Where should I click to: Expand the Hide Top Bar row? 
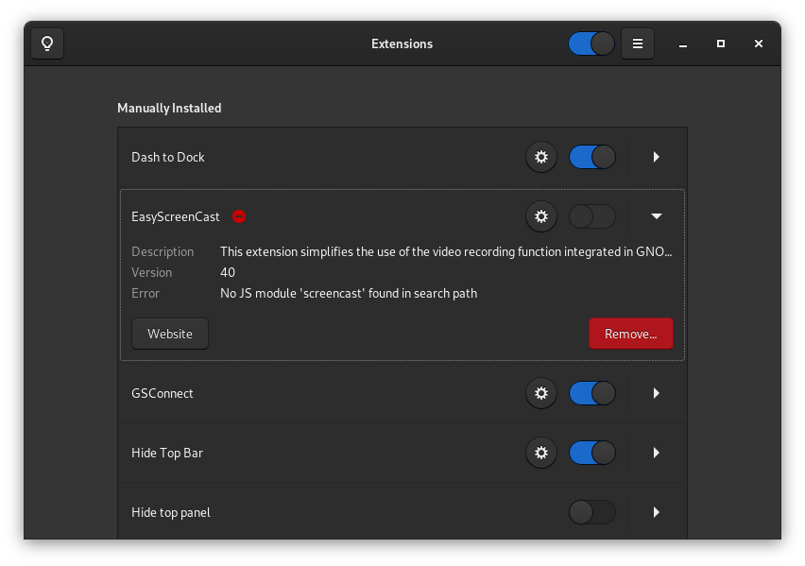[x=656, y=453]
